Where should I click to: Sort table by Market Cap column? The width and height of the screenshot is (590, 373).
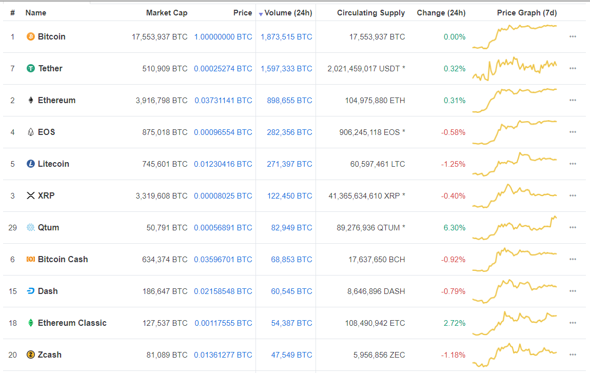pyautogui.click(x=167, y=13)
